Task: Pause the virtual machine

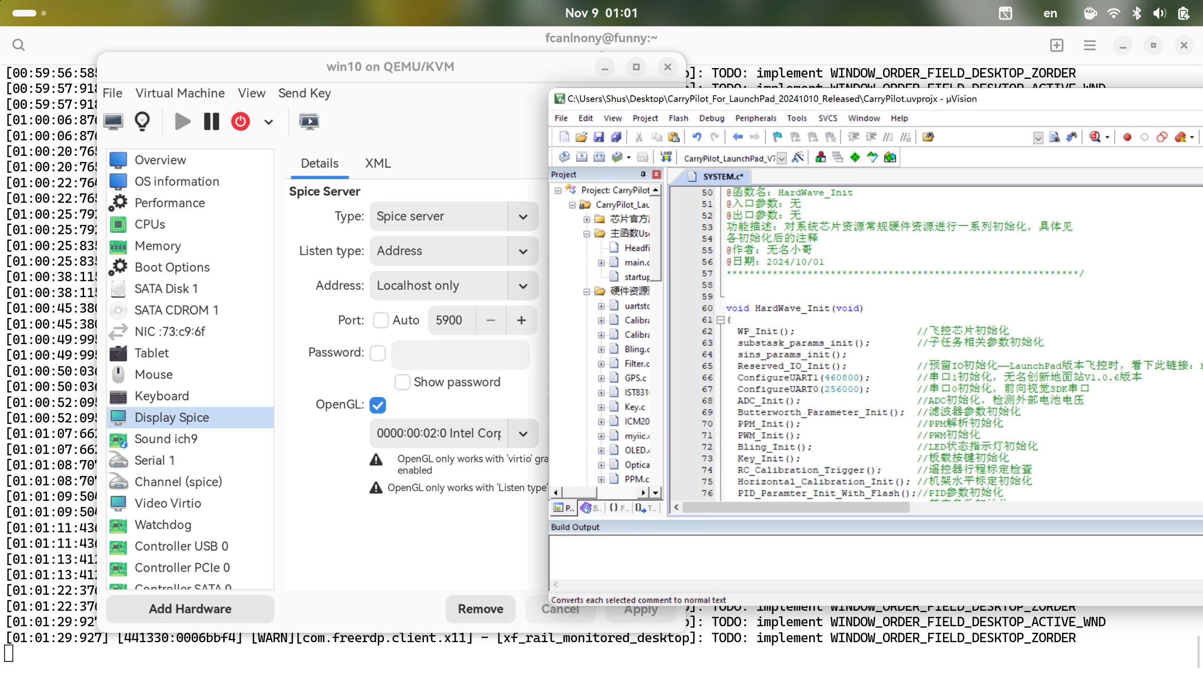Action: [x=211, y=122]
